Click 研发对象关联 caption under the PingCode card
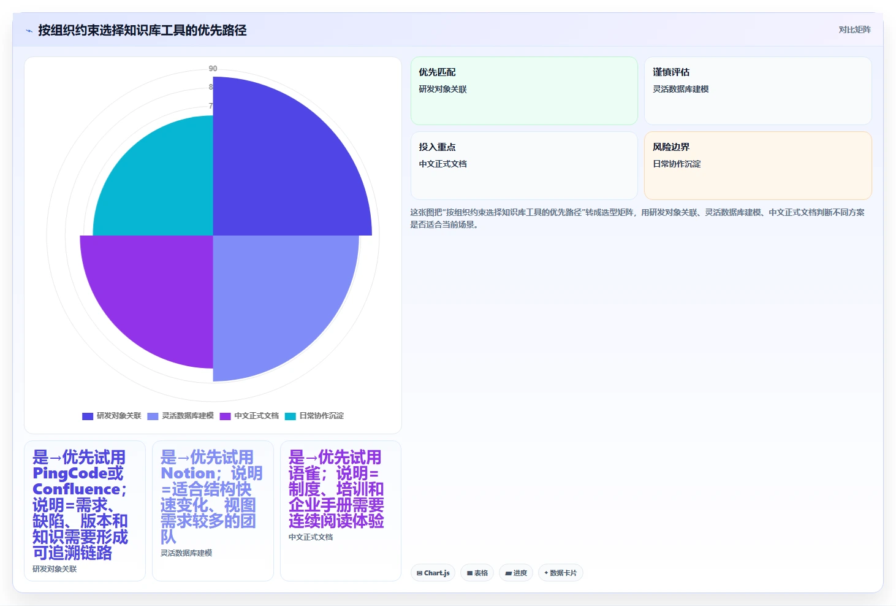Viewport: 896px width, 606px height. [x=55, y=569]
